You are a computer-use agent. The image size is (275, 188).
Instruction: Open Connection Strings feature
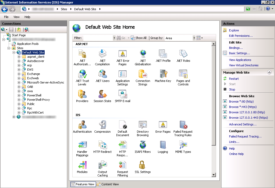[143, 78]
